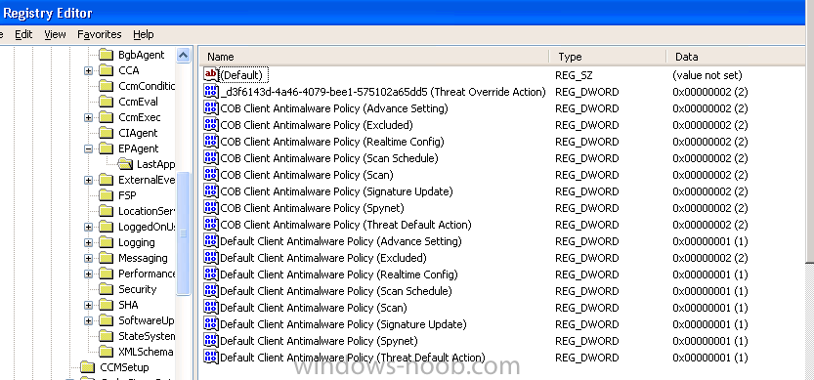Open the Favorites menu
814x380 pixels.
tap(99, 34)
